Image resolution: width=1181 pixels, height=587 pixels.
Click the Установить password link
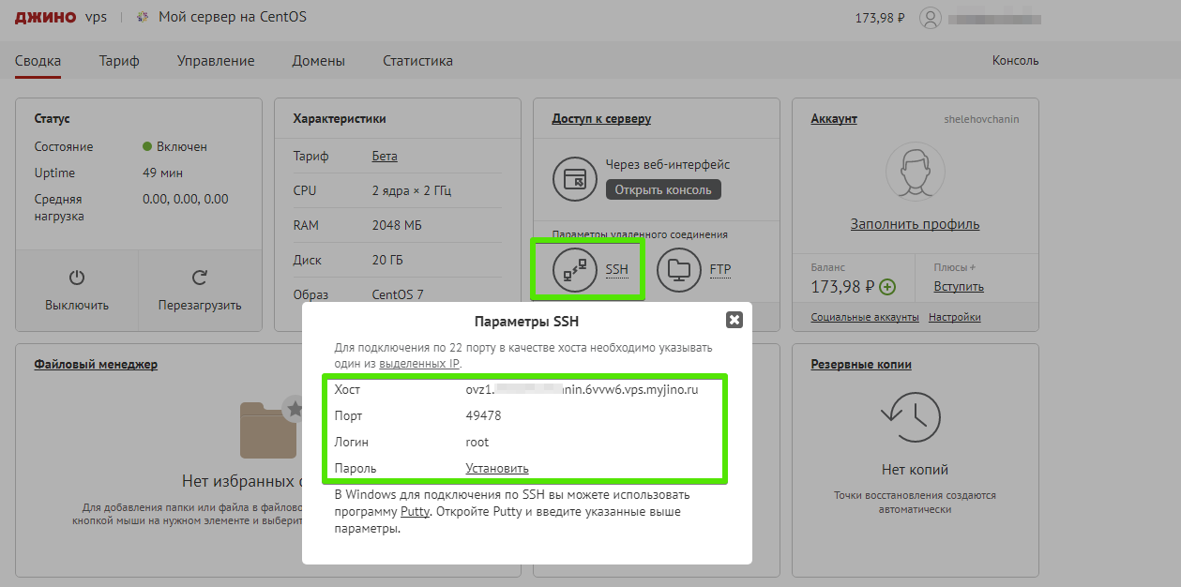point(497,468)
